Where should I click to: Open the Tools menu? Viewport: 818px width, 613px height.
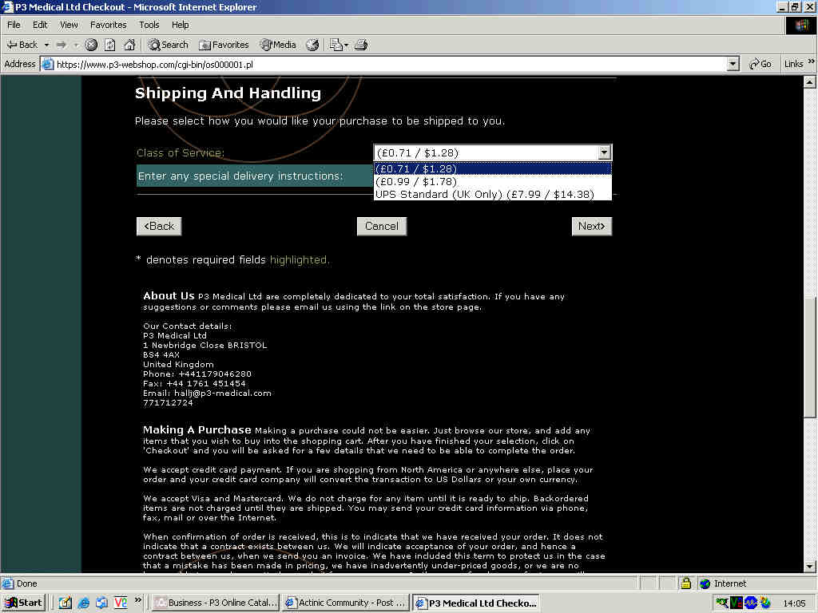pyautogui.click(x=149, y=25)
